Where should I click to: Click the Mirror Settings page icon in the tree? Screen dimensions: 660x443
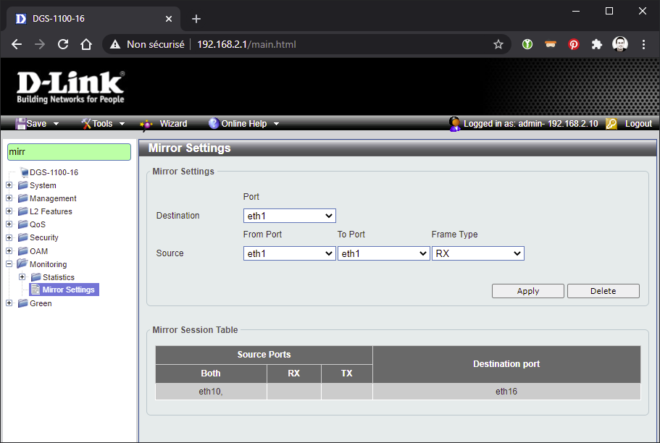35,290
